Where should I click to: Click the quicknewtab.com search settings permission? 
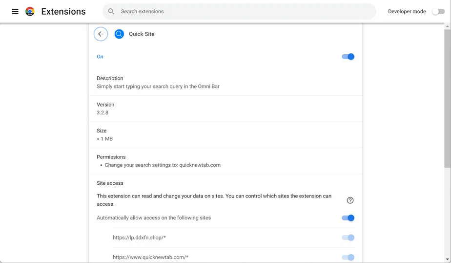tap(163, 165)
